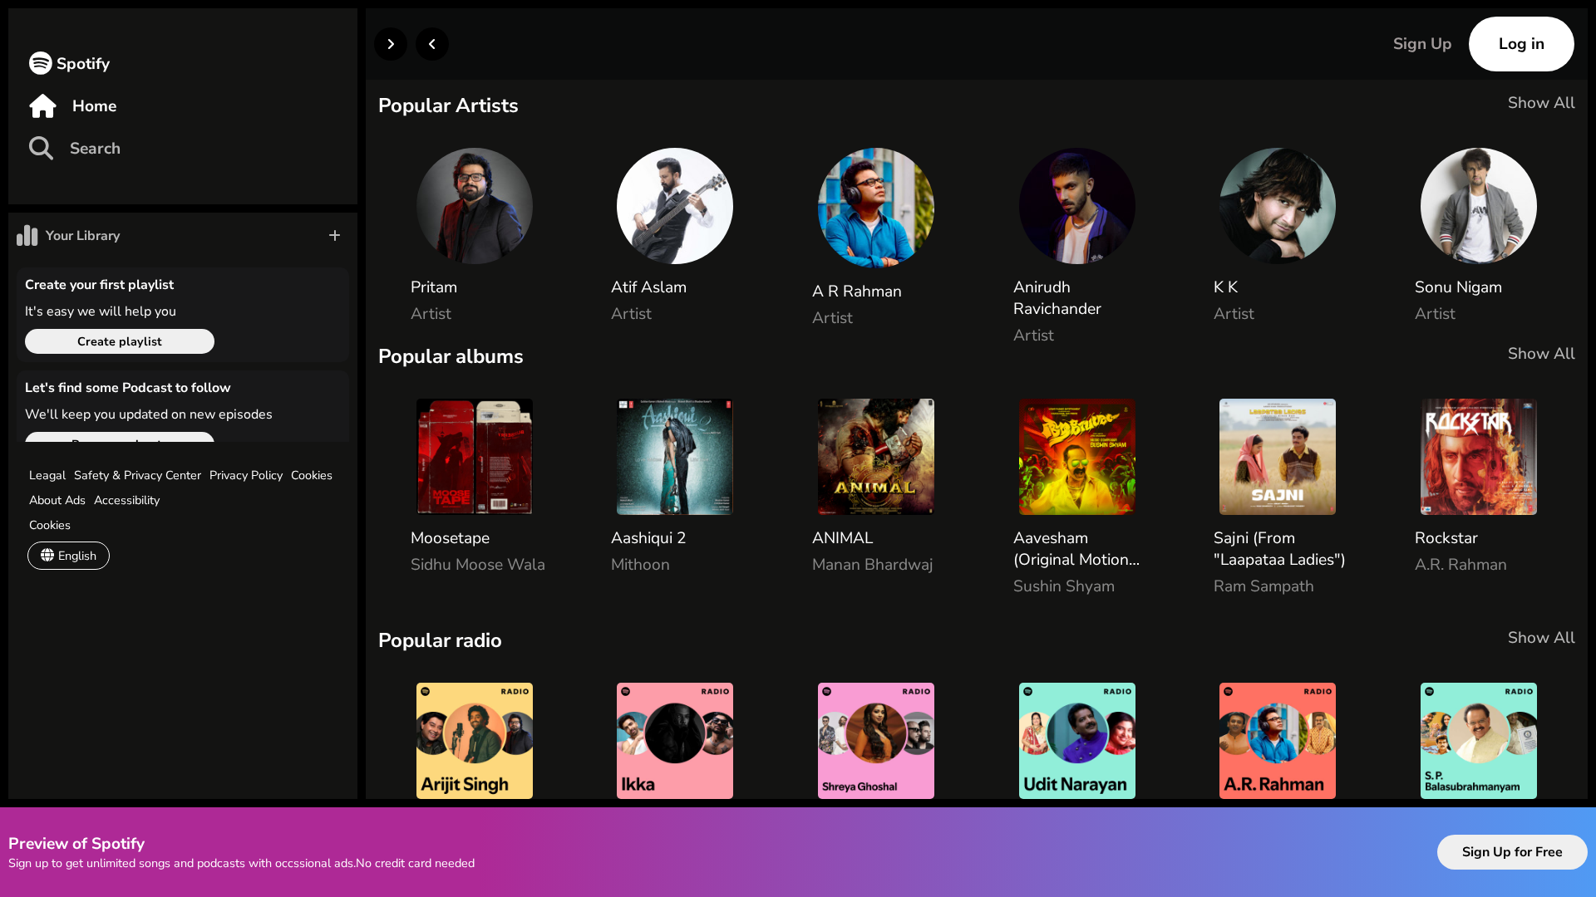Click the left chevron navigation arrow
The height and width of the screenshot is (897, 1596).
pyautogui.click(x=432, y=44)
